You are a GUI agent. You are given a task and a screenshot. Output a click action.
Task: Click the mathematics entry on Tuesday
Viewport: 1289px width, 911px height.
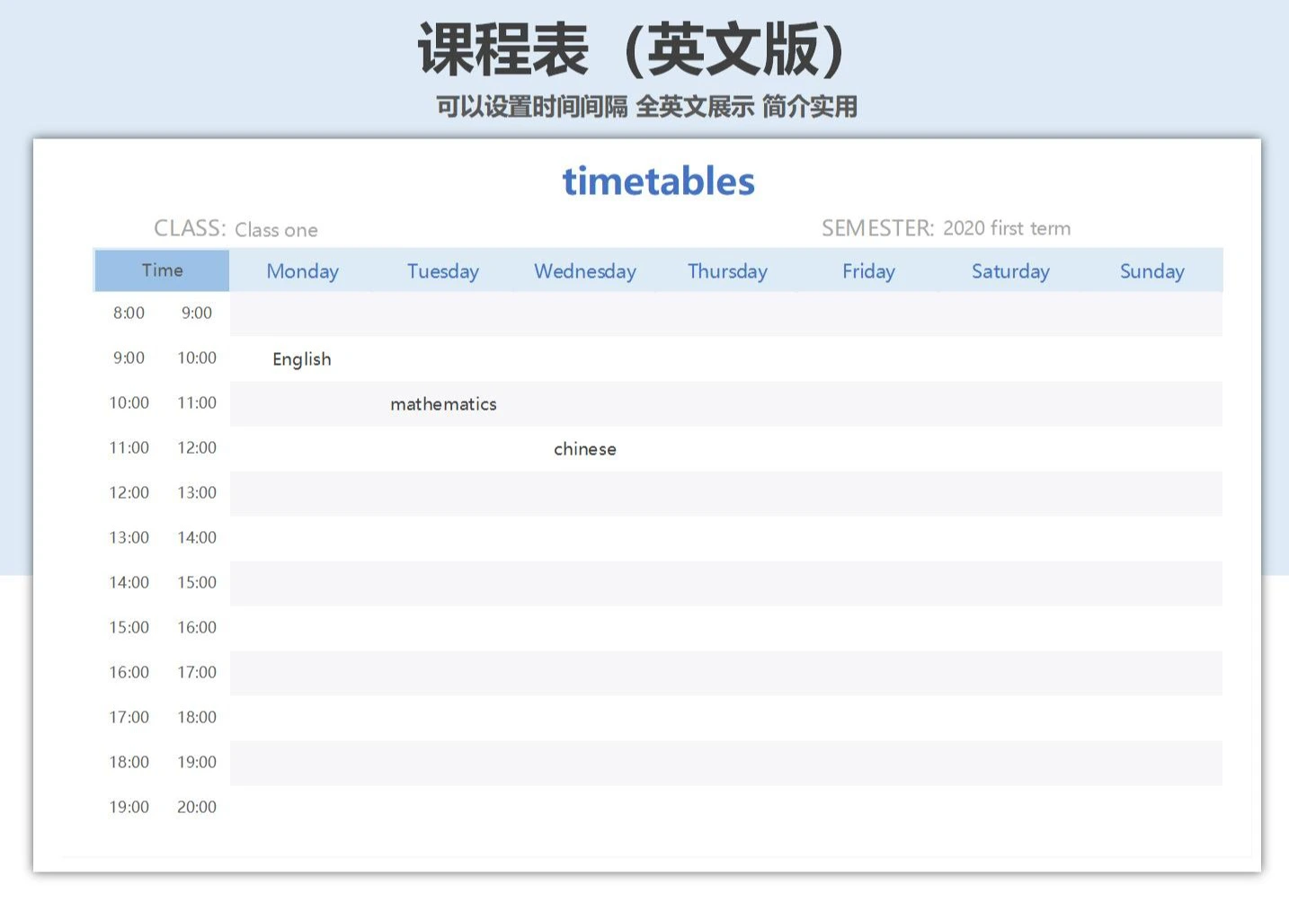443,403
